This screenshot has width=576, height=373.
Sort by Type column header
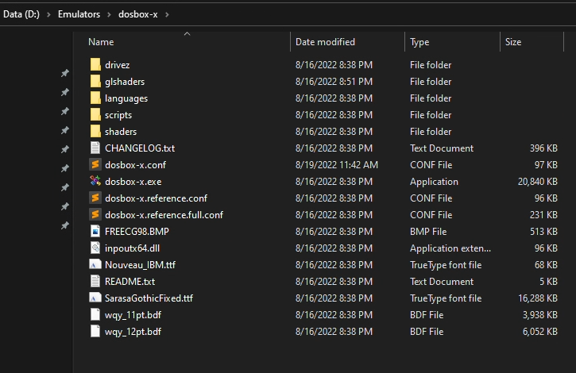(x=419, y=42)
